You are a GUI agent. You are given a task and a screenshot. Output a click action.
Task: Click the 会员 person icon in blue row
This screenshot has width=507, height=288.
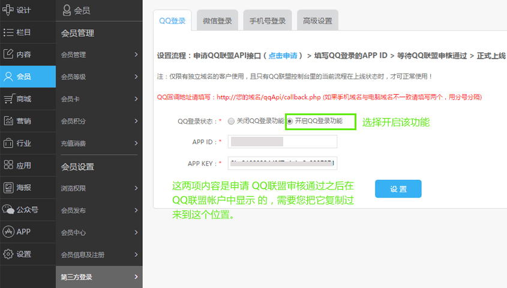(x=8, y=77)
